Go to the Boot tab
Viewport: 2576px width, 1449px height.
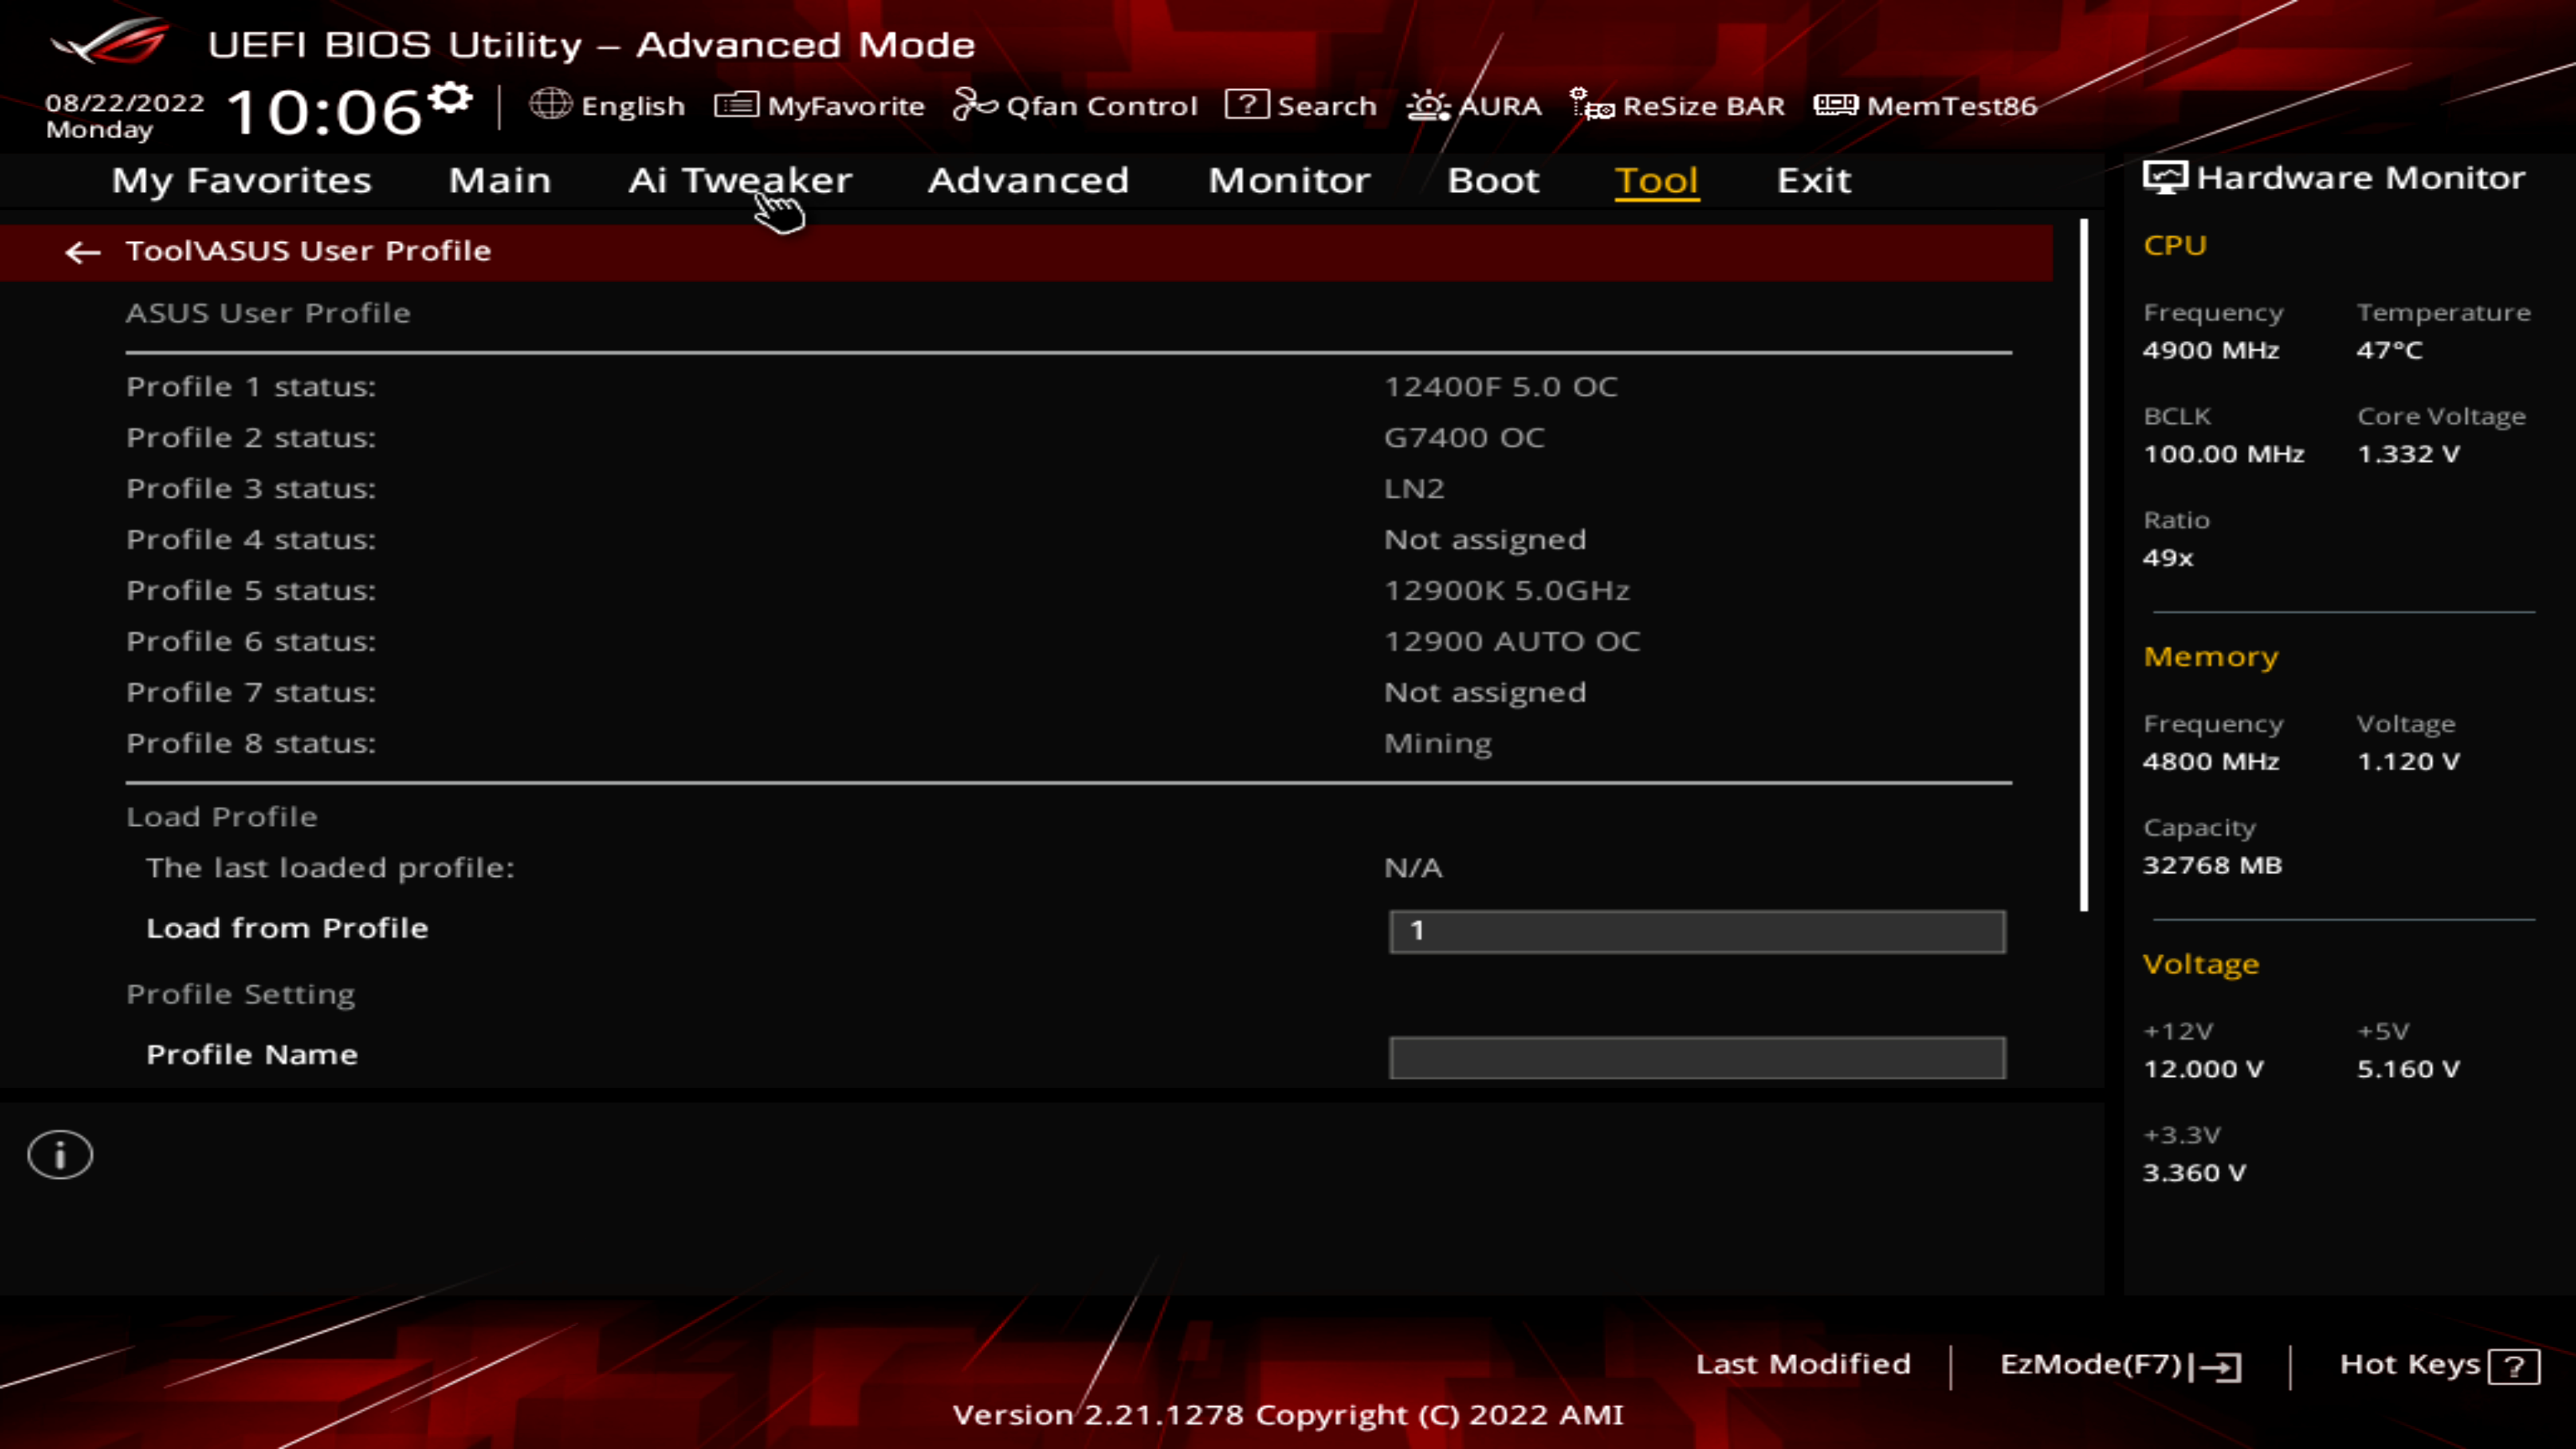(1492, 181)
